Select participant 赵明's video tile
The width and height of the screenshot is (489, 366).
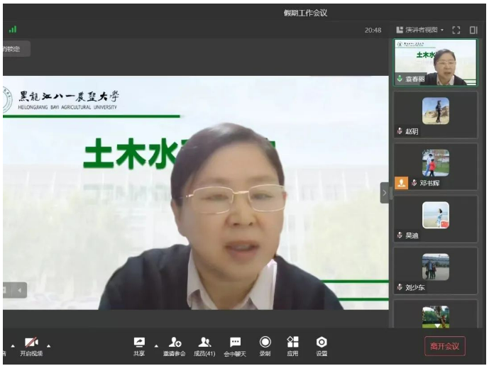tap(435, 115)
